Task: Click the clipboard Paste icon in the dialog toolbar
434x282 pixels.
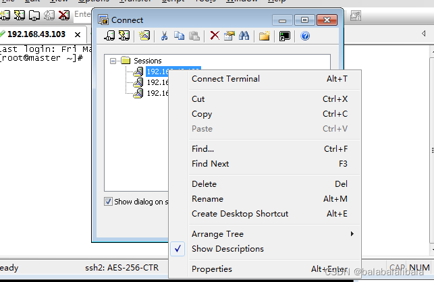Action: 194,36
